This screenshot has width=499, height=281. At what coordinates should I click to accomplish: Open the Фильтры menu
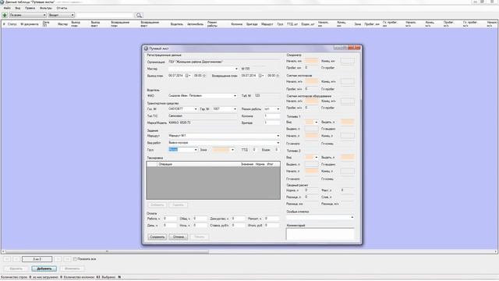click(46, 8)
